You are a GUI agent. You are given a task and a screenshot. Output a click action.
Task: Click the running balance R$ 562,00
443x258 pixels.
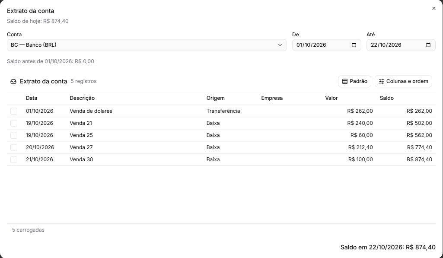419,135
